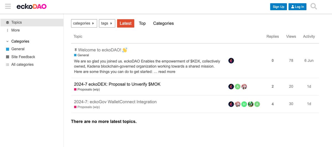Click the first avatar in $MOK topic row
Screen dimensions: 332x147
click(231, 87)
